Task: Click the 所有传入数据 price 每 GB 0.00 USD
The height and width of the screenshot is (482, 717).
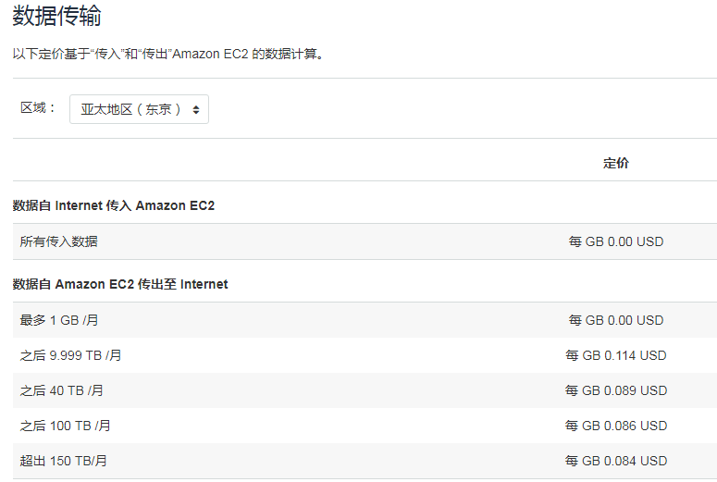Action: click(x=615, y=241)
